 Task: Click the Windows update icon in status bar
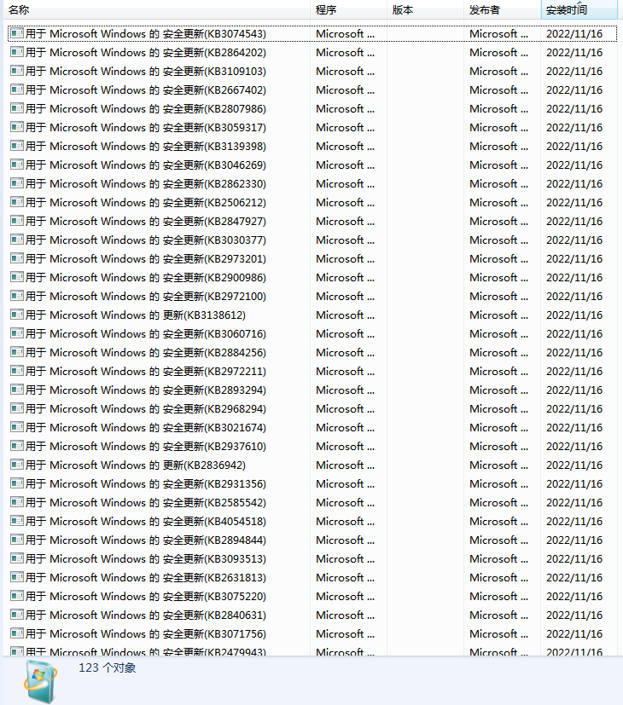[41, 681]
